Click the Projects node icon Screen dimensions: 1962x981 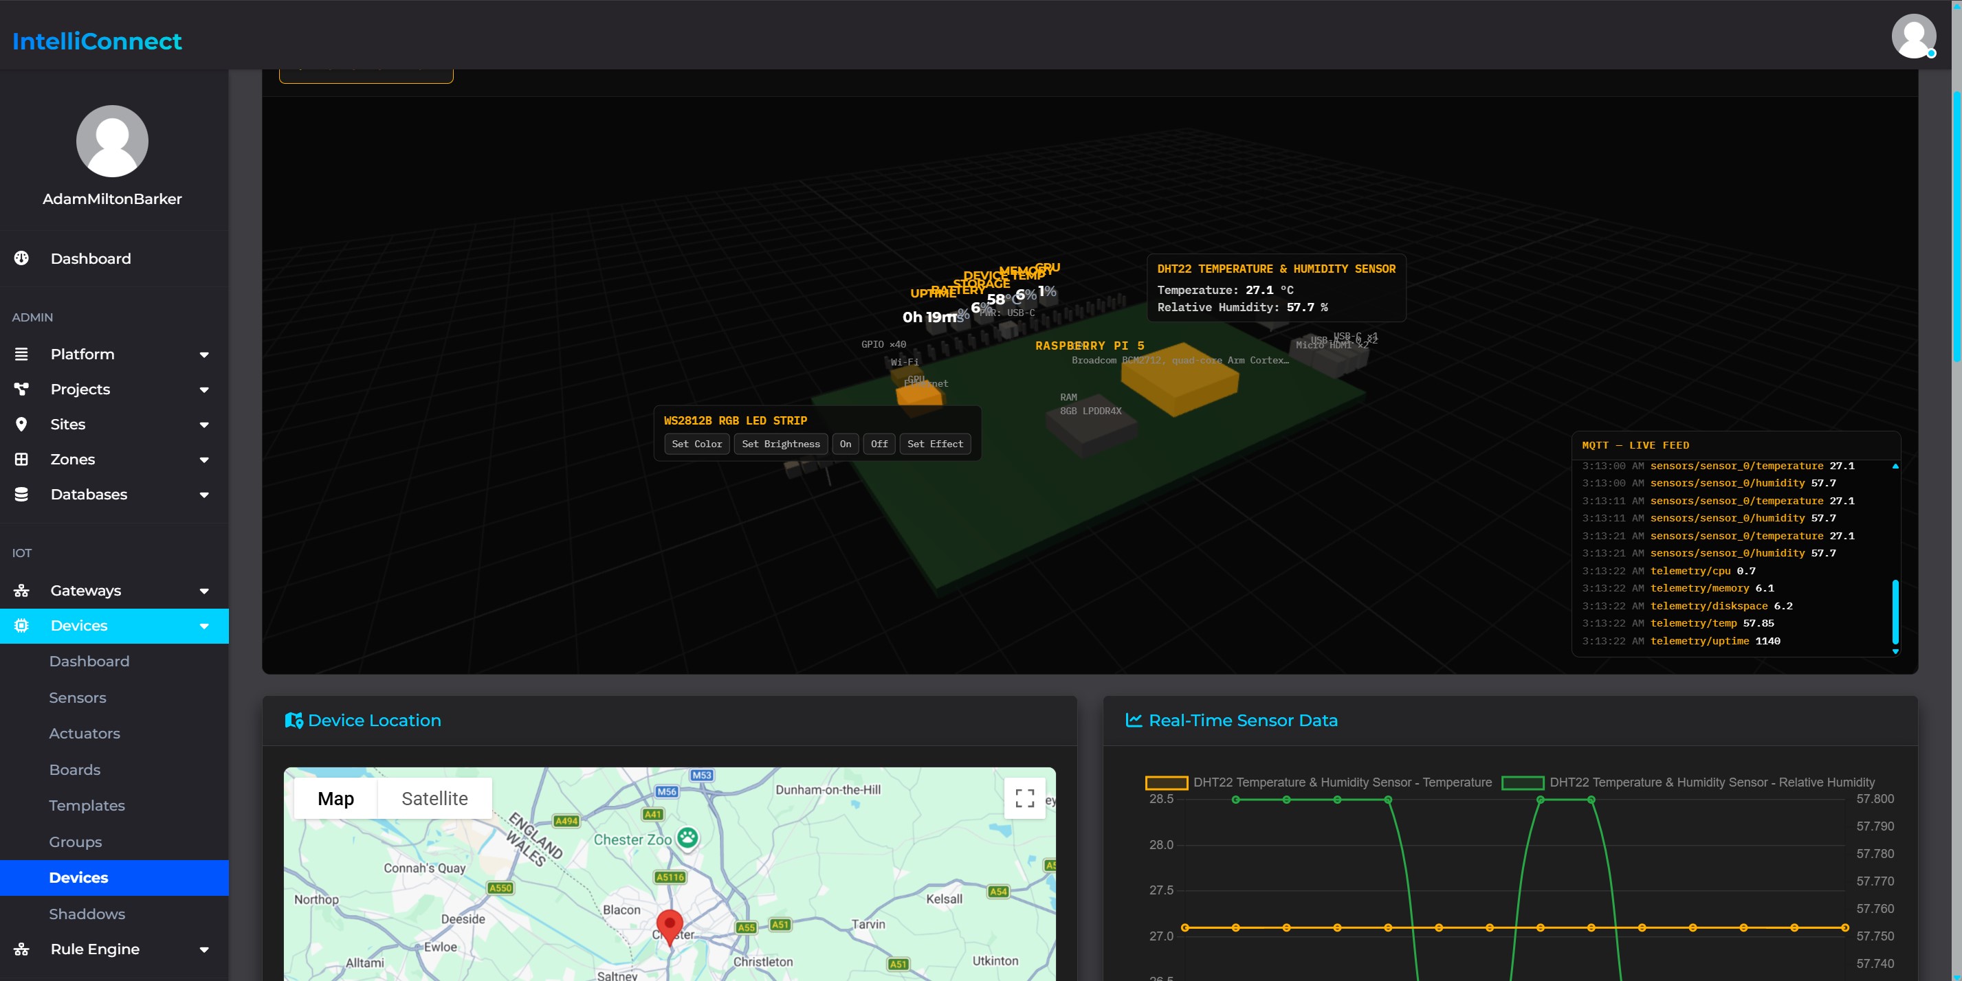[x=21, y=389]
